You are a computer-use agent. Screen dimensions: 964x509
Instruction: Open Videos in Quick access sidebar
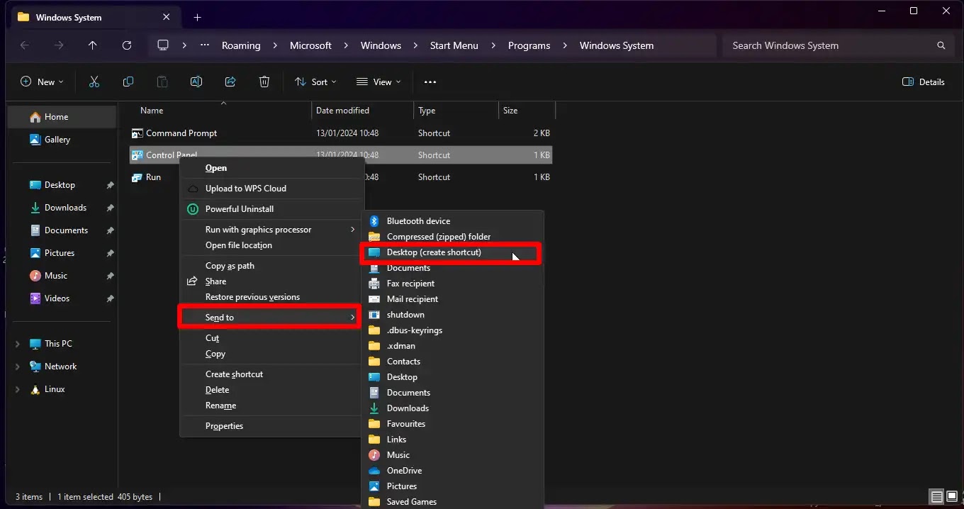(x=57, y=298)
